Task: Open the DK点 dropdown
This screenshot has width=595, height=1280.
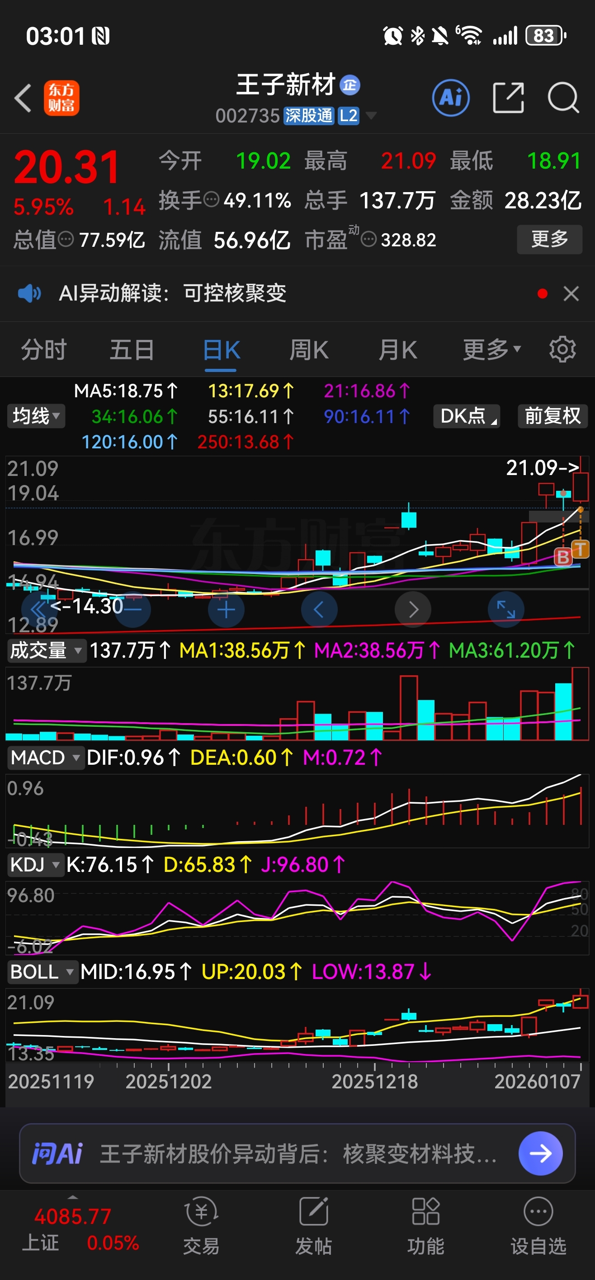Action: coord(467,416)
